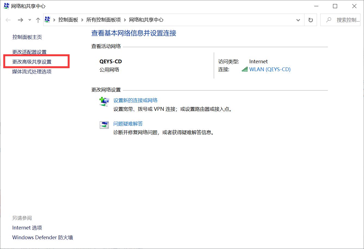Open the address bar history dropdown
Viewport: 364px width, 249px height.
point(298,20)
